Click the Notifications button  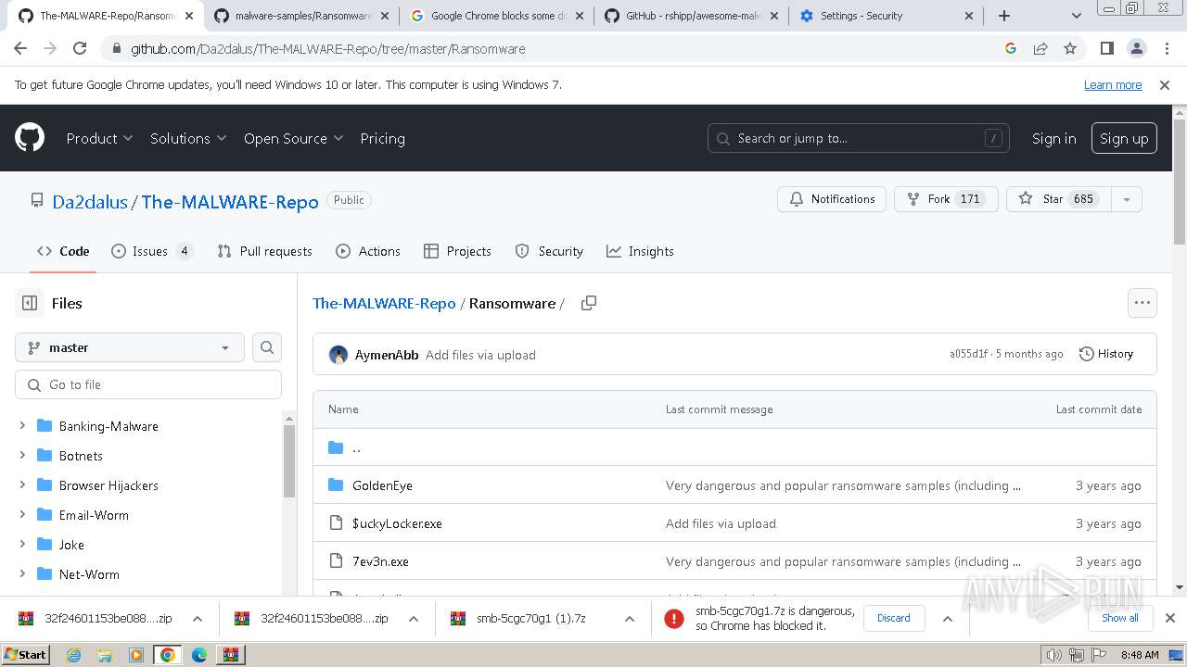coord(832,199)
